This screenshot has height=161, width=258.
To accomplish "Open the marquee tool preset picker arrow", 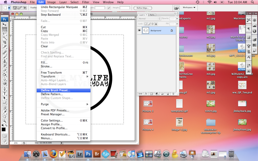I will pyautogui.click(x=9, y=8).
